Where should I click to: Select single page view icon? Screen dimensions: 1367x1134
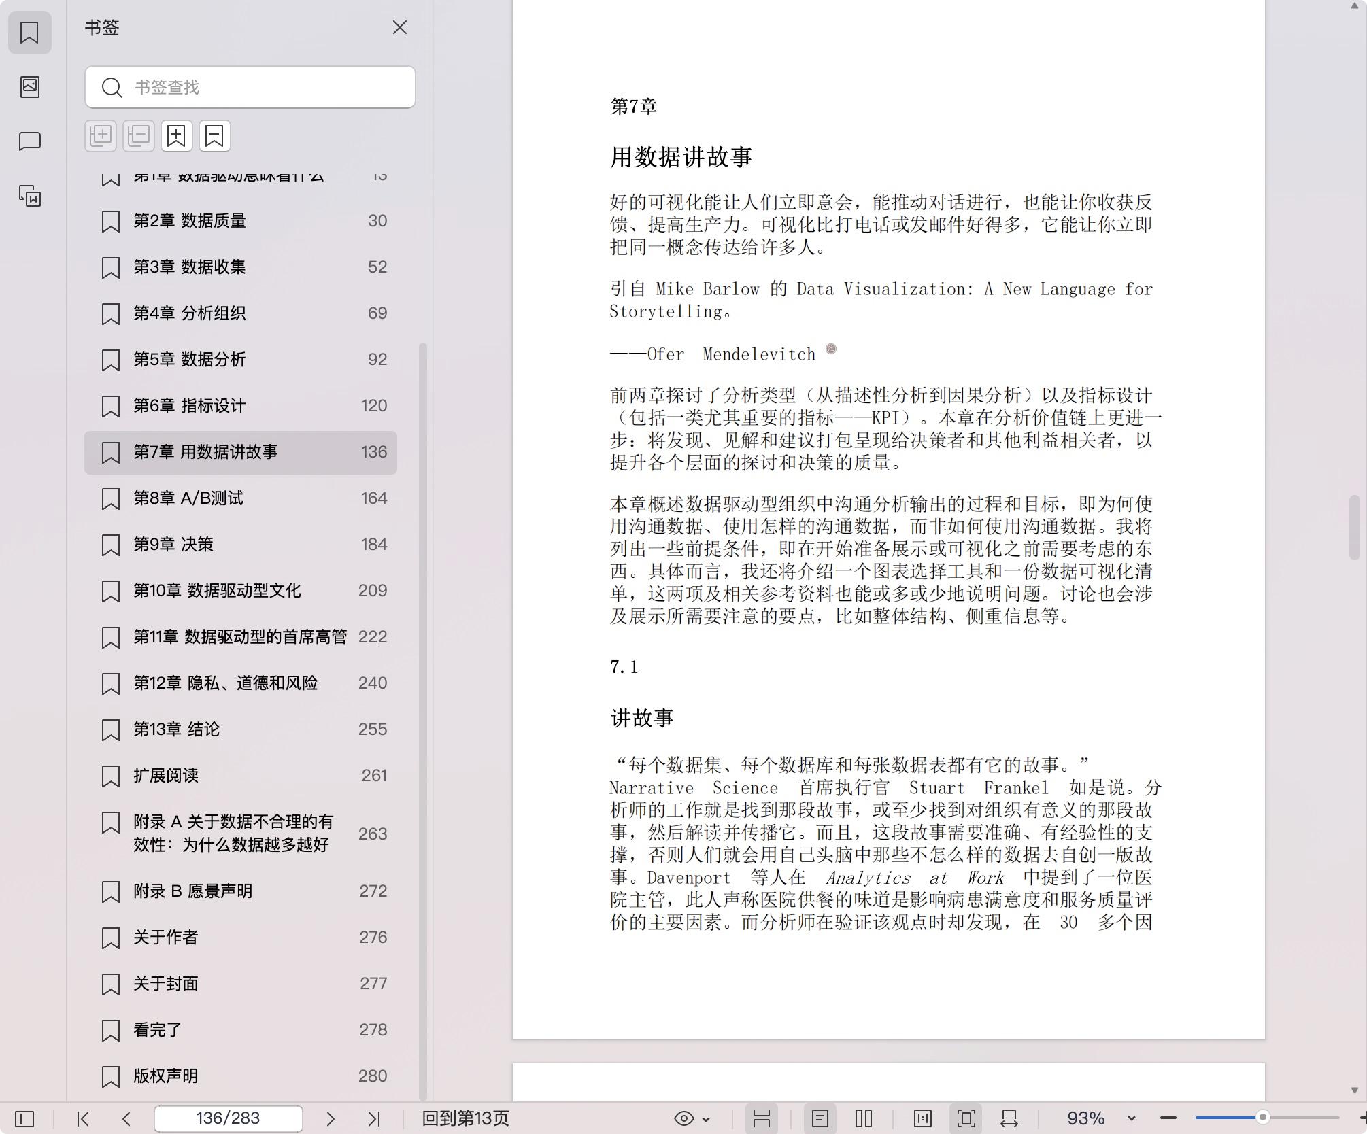tap(820, 1118)
